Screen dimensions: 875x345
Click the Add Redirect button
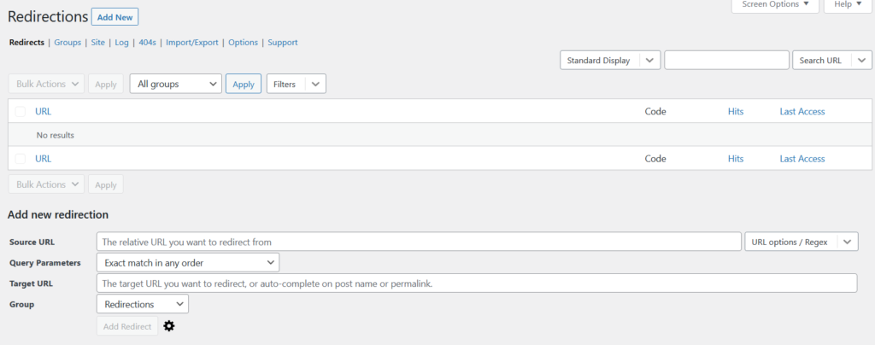pyautogui.click(x=127, y=326)
